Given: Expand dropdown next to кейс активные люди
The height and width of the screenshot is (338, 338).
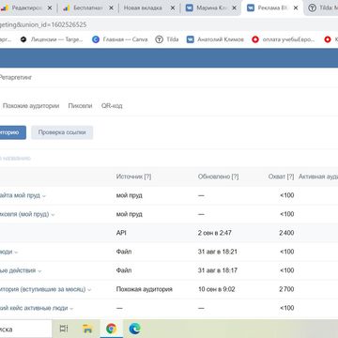Looking at the screenshot, I should tap(71, 309).
